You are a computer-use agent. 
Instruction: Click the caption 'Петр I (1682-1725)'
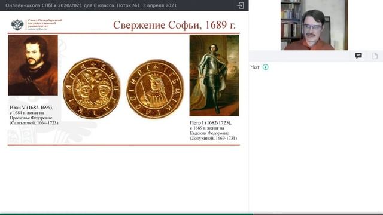tap(211, 122)
